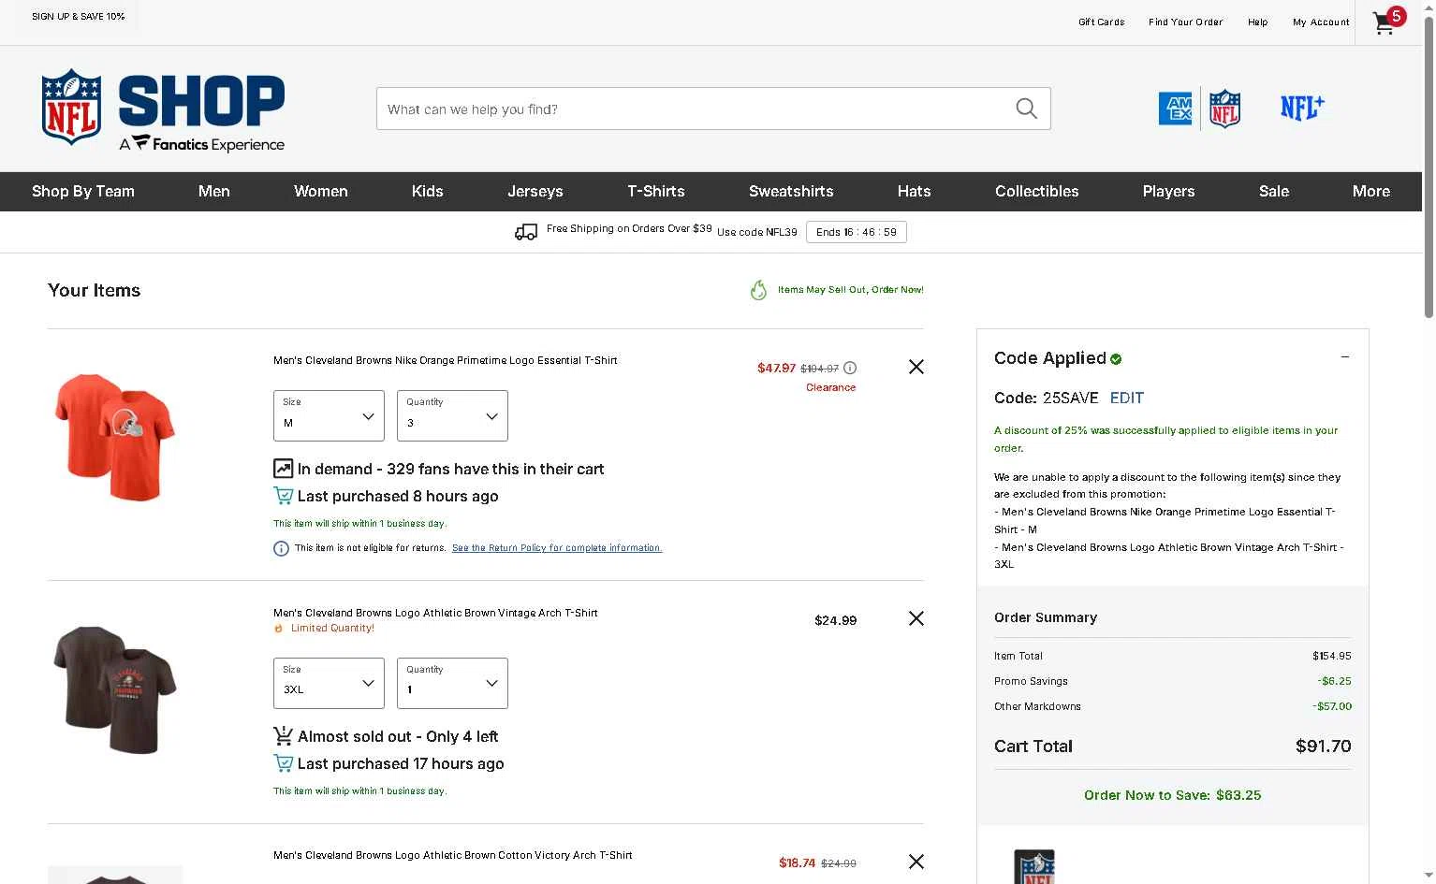Image resolution: width=1436 pixels, height=884 pixels.
Task: Click 'Last purchased 8 hours ago' text
Action: coord(398,496)
